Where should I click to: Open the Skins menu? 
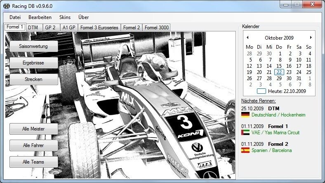(65, 17)
